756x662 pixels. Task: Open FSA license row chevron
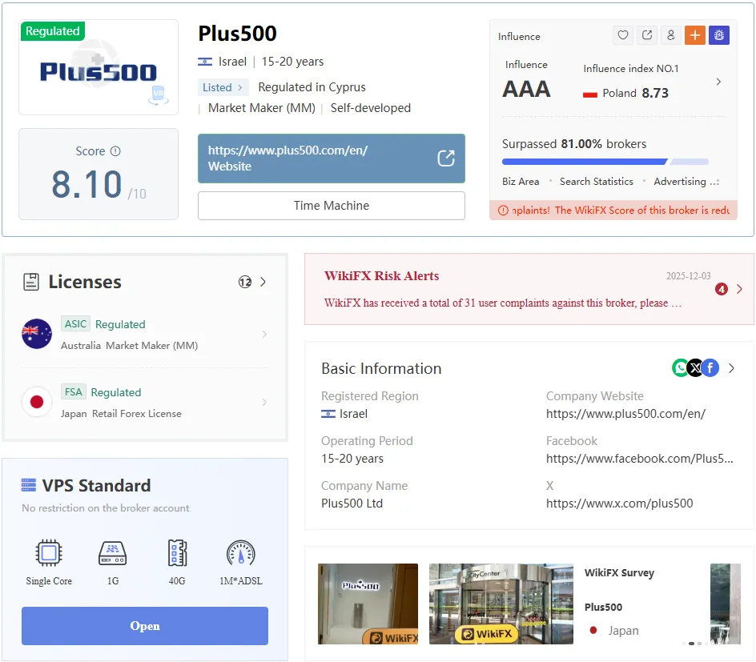click(264, 402)
